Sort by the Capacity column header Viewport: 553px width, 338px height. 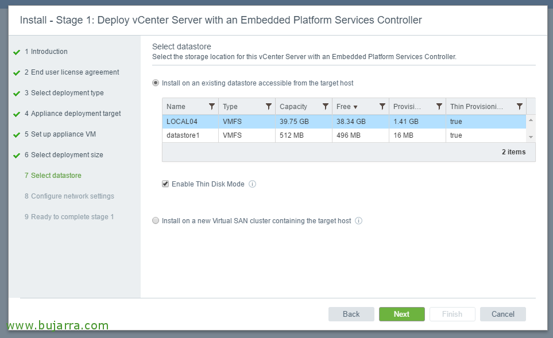pyautogui.click(x=293, y=106)
